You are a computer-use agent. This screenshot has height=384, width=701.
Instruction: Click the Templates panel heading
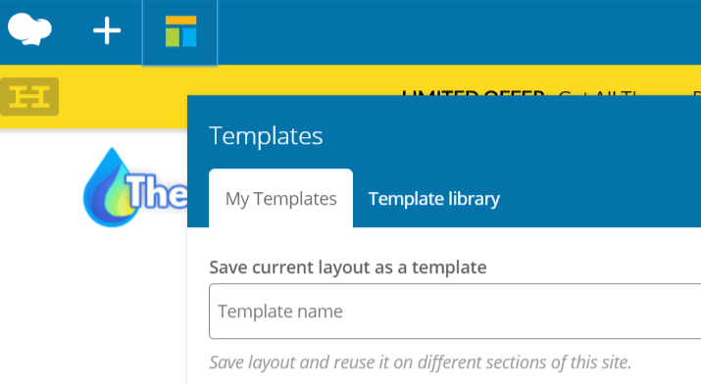click(x=266, y=136)
